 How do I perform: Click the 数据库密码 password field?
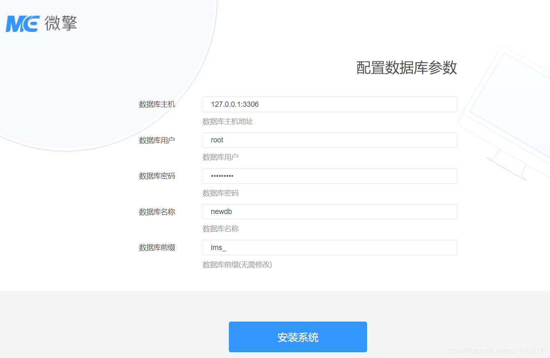329,176
